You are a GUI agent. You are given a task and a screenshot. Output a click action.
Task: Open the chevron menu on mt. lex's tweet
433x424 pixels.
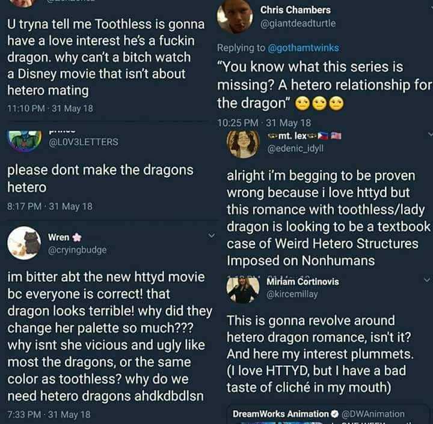[x=428, y=135]
